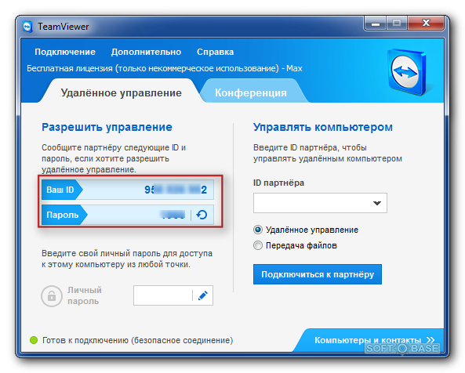This screenshot has width=465, height=373.
Task: Open the Компьютеры и контакты panel
Action: click(369, 340)
